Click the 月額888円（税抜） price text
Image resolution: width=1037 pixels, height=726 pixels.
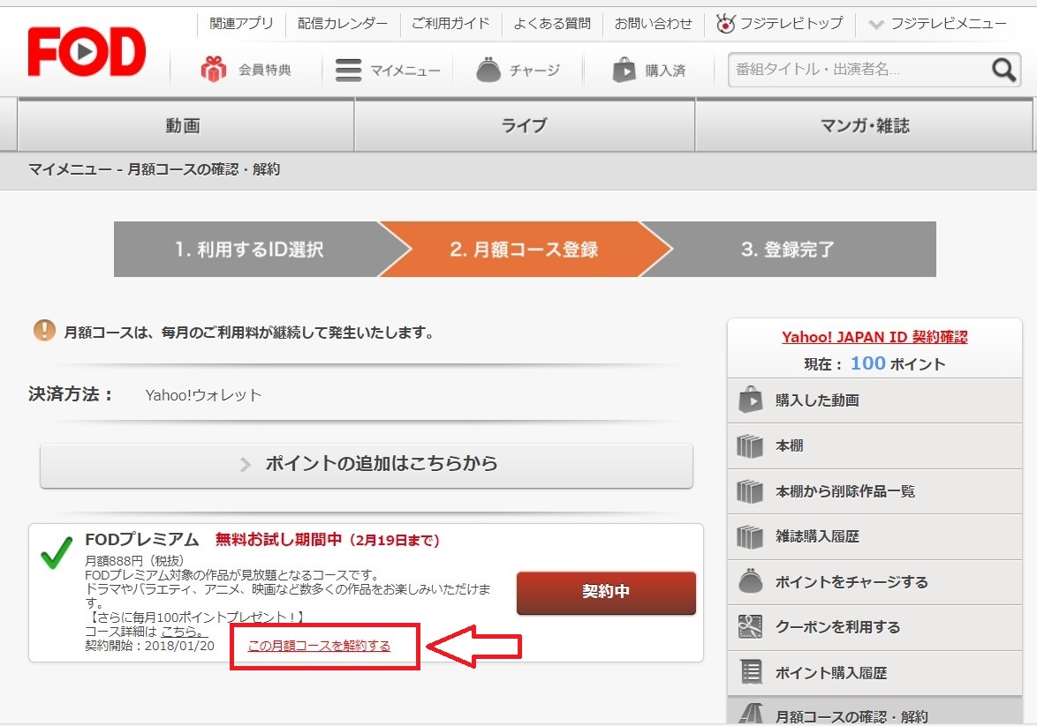click(134, 560)
